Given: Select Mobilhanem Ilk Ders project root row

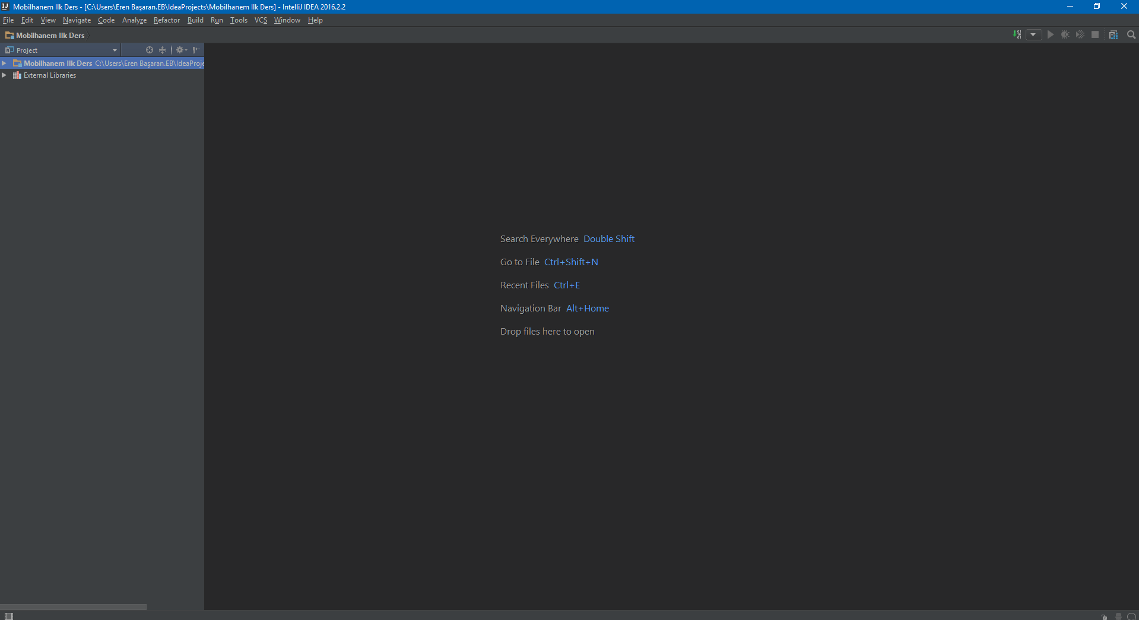Looking at the screenshot, I should (102, 63).
